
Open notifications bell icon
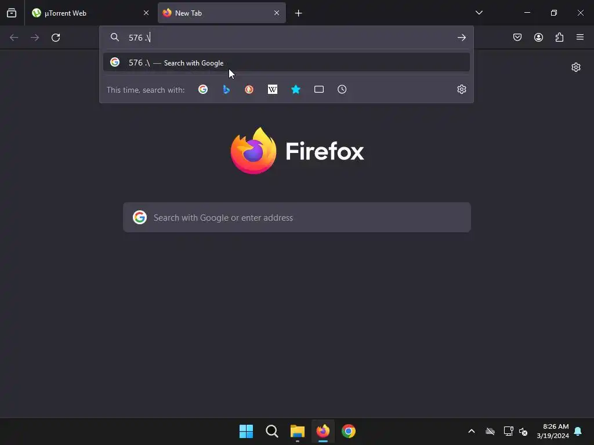pyautogui.click(x=578, y=431)
